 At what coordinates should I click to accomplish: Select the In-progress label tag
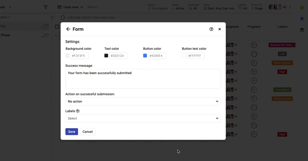pyautogui.click(x=282, y=90)
